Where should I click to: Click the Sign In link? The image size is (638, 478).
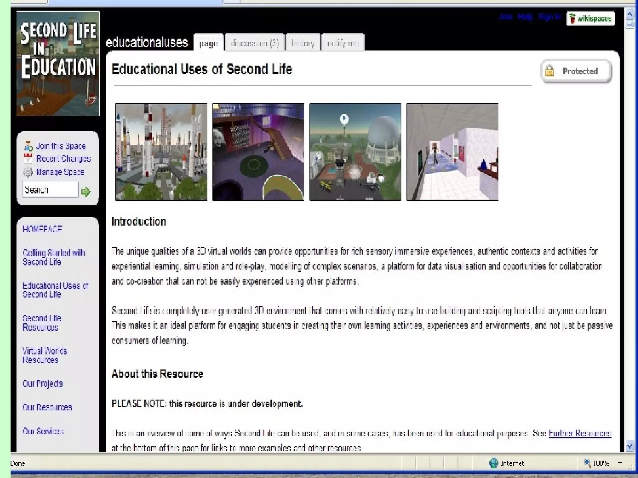549,16
